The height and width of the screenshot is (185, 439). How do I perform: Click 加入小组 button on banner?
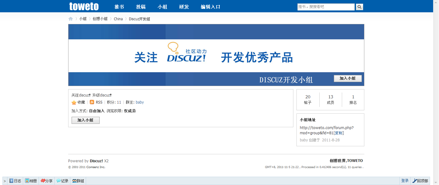[348, 78]
